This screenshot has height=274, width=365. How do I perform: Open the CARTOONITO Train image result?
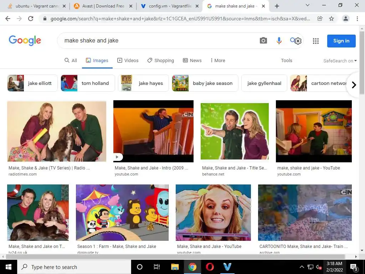pyautogui.click(x=305, y=213)
